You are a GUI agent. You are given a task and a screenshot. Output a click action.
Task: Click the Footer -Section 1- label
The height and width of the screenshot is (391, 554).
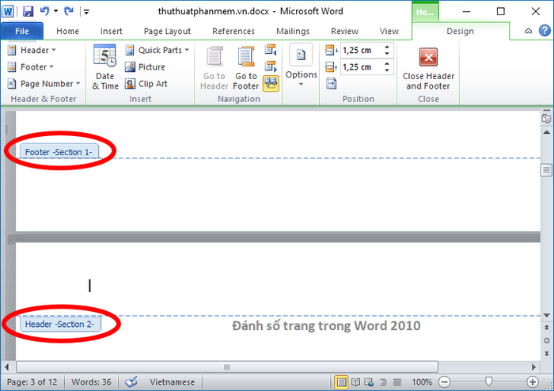[59, 152]
